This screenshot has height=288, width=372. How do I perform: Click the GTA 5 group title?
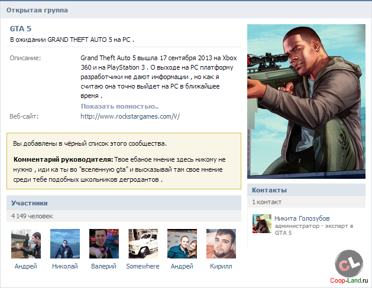21,29
